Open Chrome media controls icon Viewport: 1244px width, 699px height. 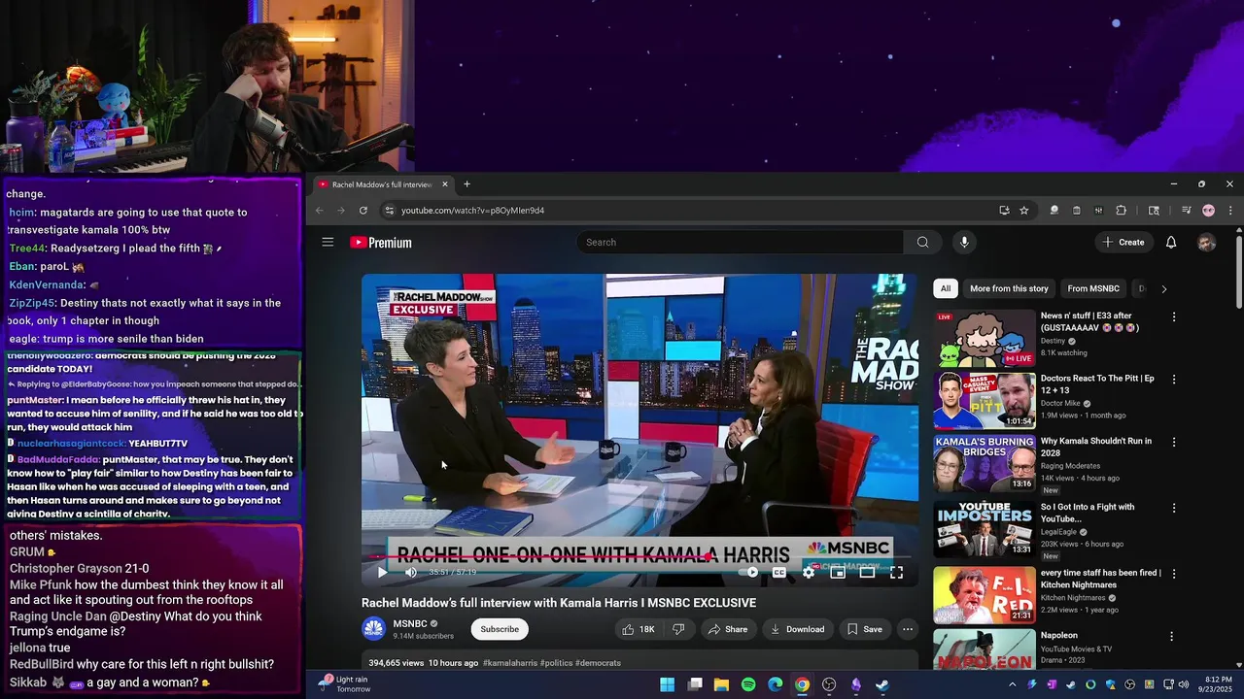pos(1186,210)
